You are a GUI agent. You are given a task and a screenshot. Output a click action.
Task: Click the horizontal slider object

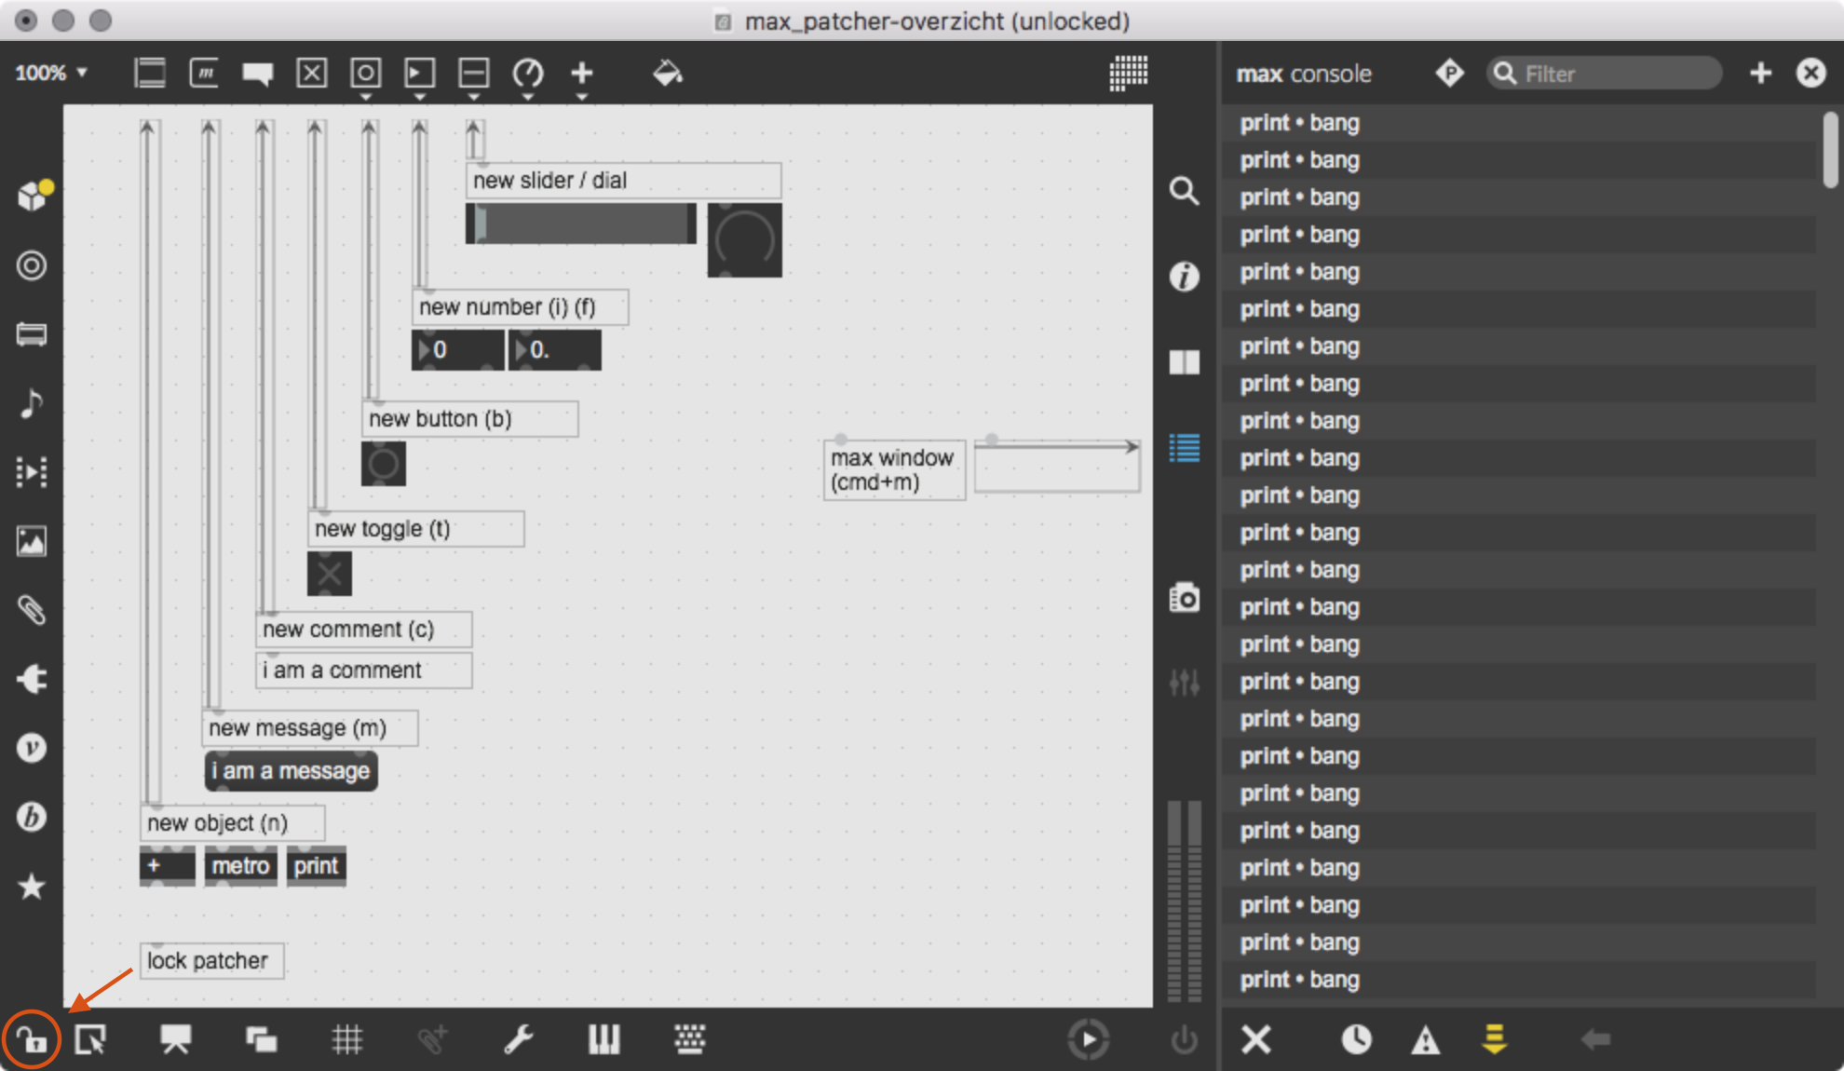581,224
